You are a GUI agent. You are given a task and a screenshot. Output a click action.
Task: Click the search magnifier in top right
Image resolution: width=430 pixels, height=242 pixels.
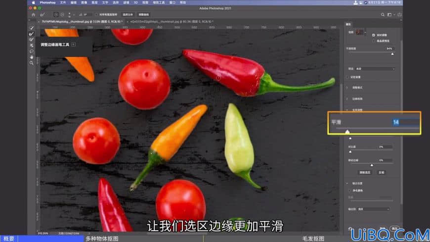383,14
